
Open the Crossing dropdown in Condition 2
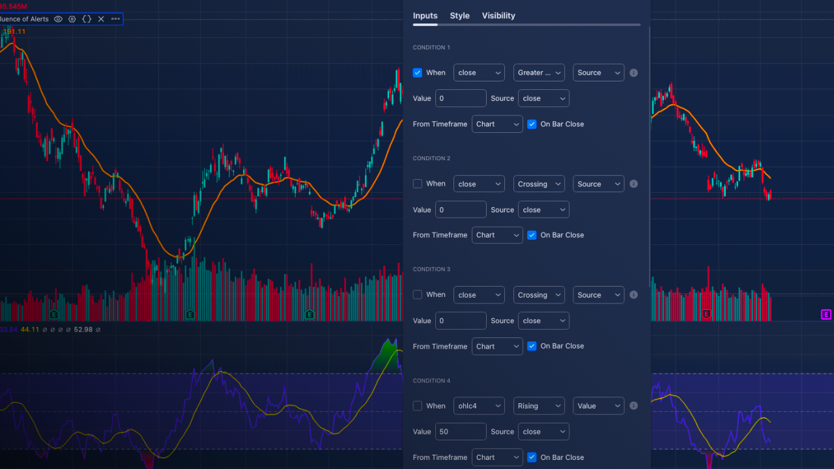pyautogui.click(x=539, y=184)
